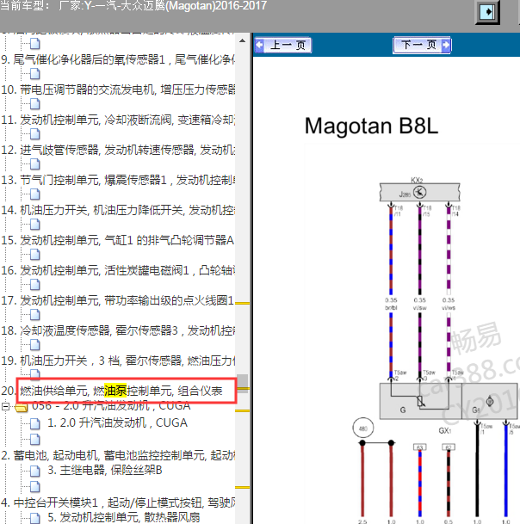Viewport: 520px width, 524px height.
Task: Click the page icon under item 9
Action: tap(34, 74)
